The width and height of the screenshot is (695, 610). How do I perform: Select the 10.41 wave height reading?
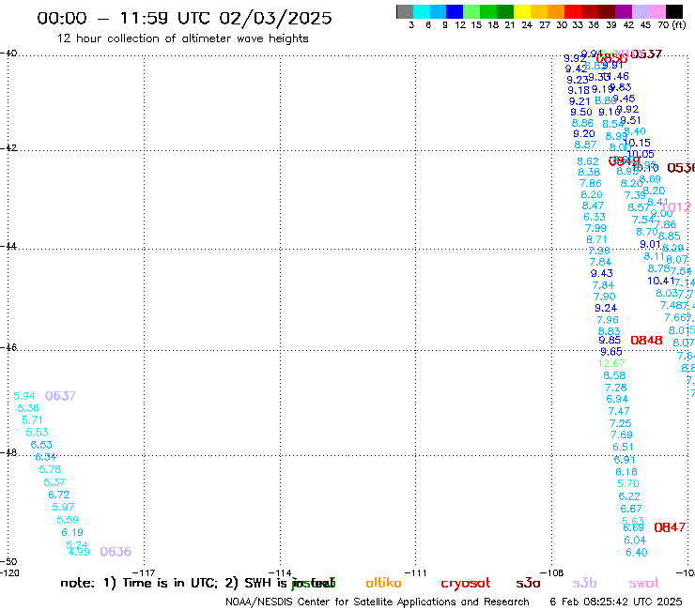pyautogui.click(x=661, y=281)
